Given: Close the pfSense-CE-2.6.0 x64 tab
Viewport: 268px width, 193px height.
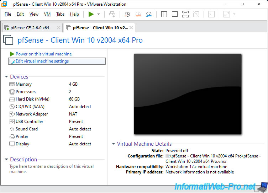Looking at the screenshot, I should click(x=58, y=27).
